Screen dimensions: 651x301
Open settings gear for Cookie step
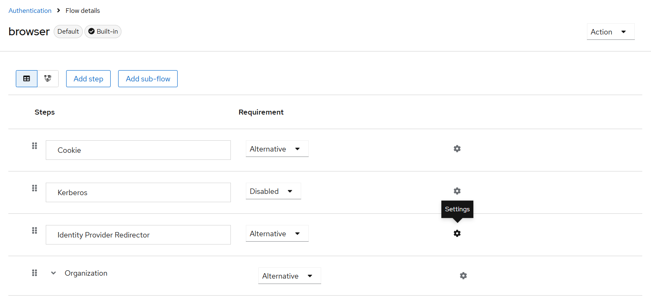457,149
